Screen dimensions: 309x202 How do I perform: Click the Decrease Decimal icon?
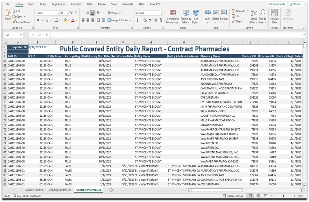click(x=161, y=20)
